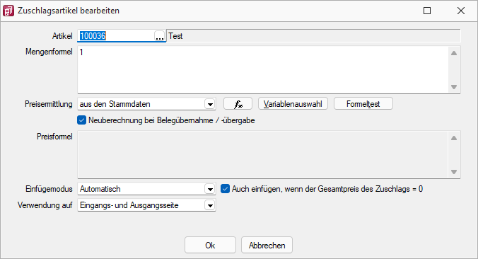The width and height of the screenshot is (478, 259).
Task: Open the Einfügemodus dropdown list
Action: pyautogui.click(x=210, y=189)
